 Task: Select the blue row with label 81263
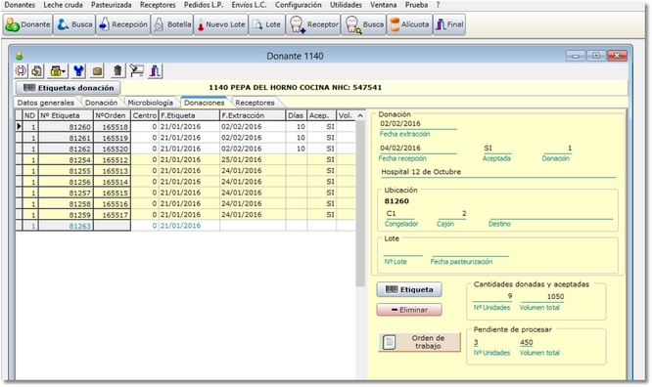pyautogui.click(x=185, y=226)
